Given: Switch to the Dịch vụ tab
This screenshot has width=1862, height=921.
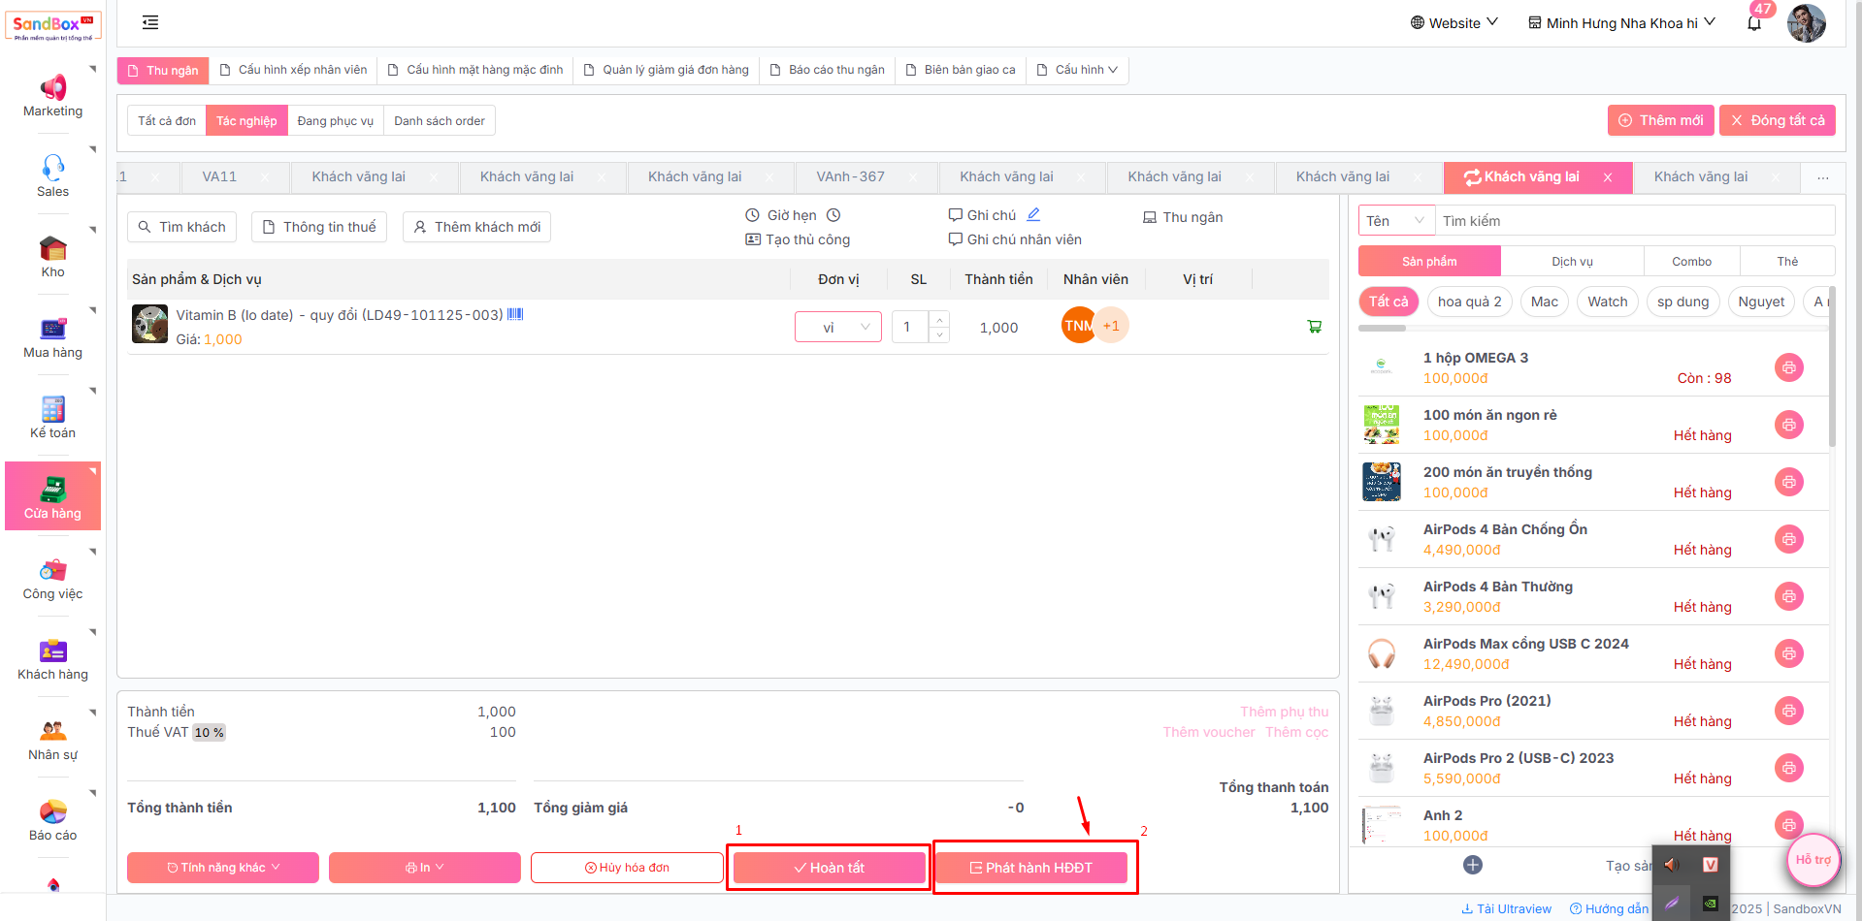Looking at the screenshot, I should tap(1571, 262).
